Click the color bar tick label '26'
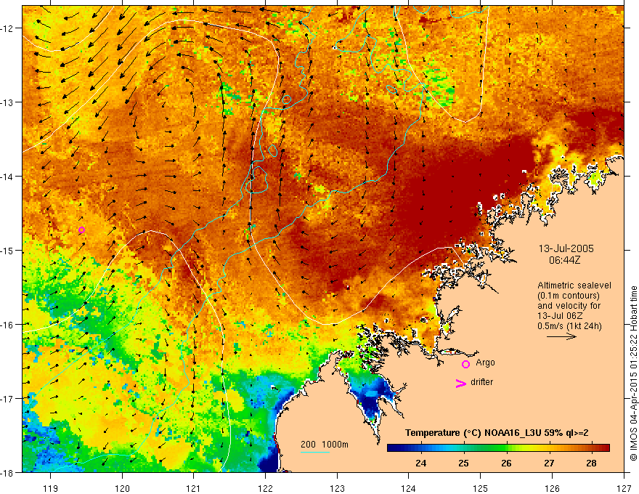This screenshot has height=494, width=639. (x=506, y=463)
